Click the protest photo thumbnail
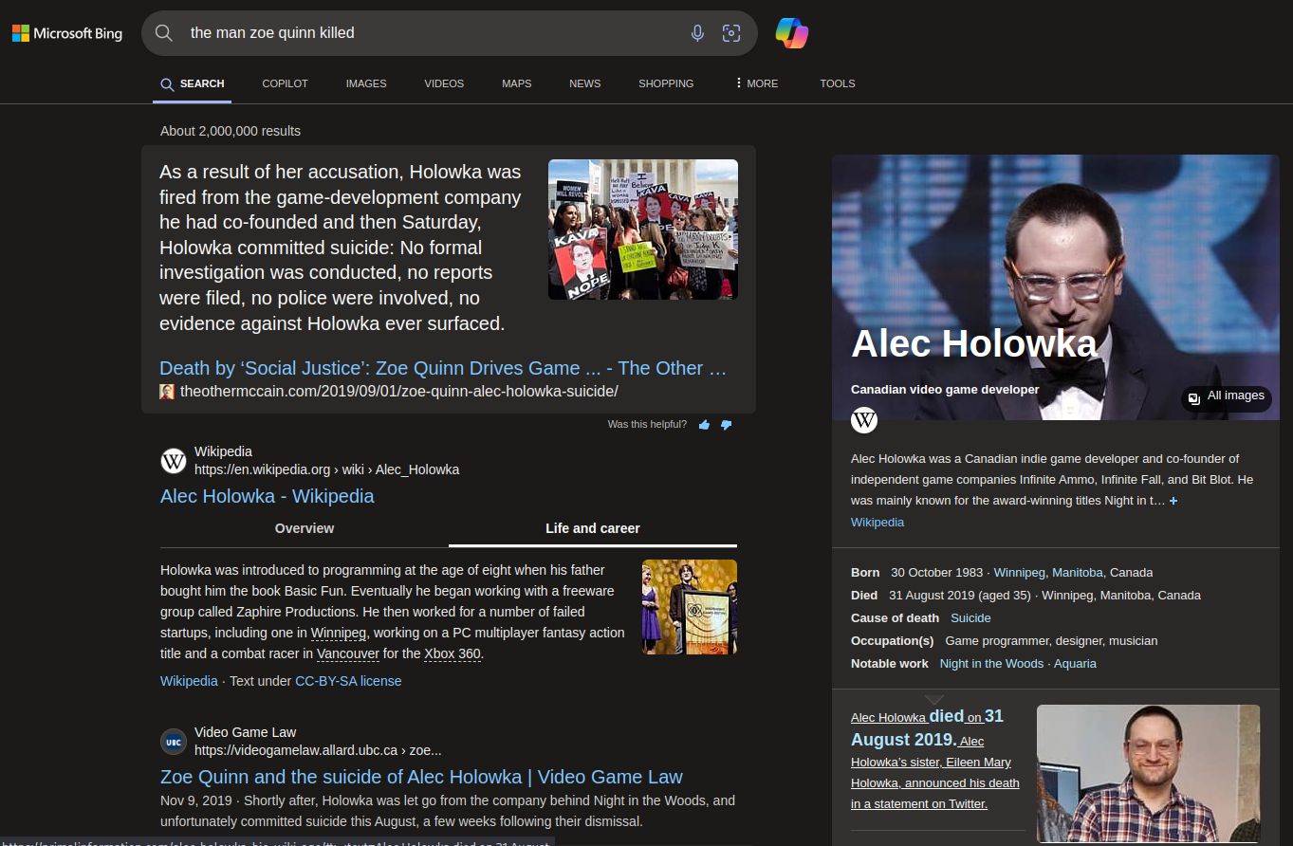The image size is (1293, 846). pos(643,230)
